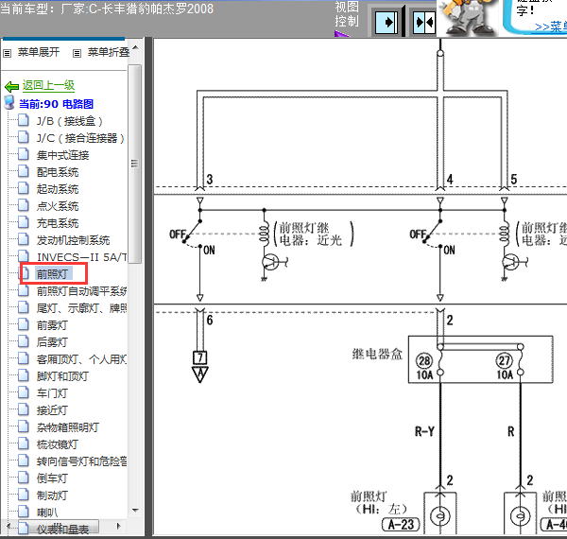Open the 杂物箱照明灯 entry
This screenshot has width=567, height=539.
click(68, 426)
